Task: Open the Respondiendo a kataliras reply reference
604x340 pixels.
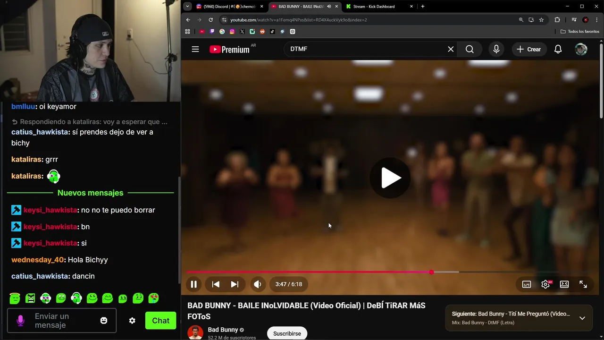Action: pyautogui.click(x=90, y=122)
